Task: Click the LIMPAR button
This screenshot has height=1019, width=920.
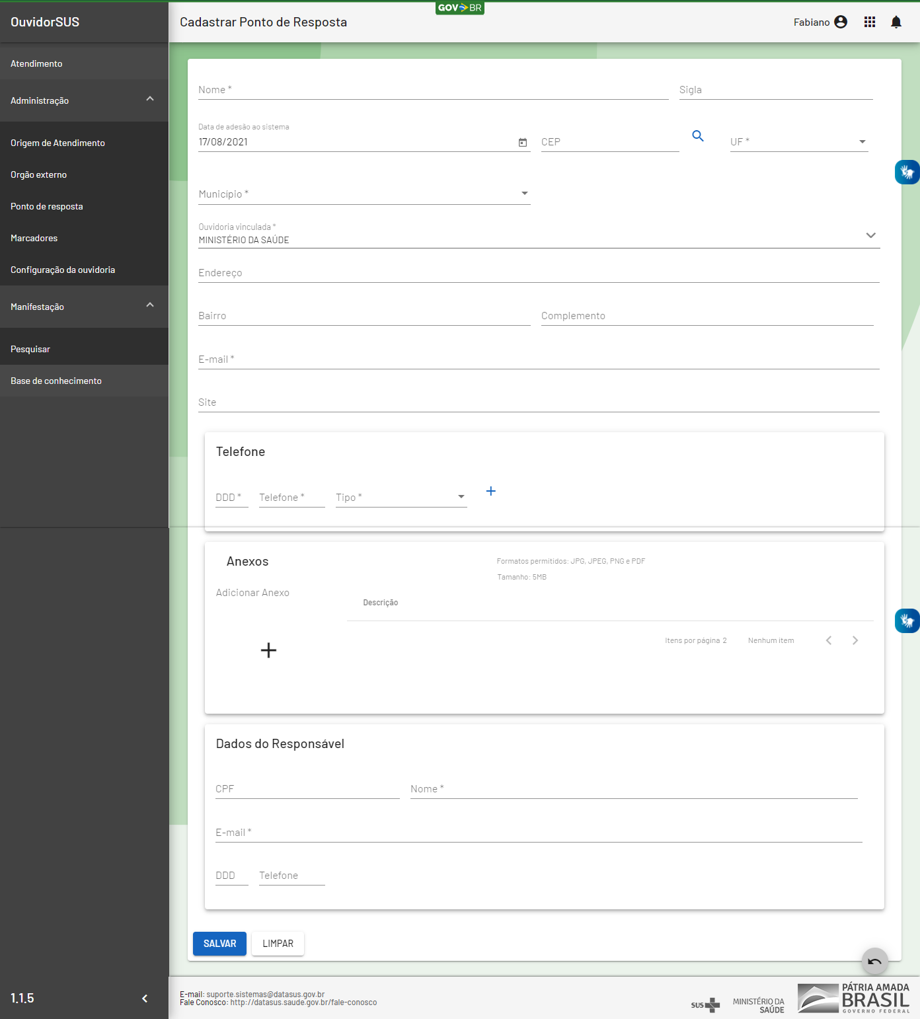Action: point(278,944)
